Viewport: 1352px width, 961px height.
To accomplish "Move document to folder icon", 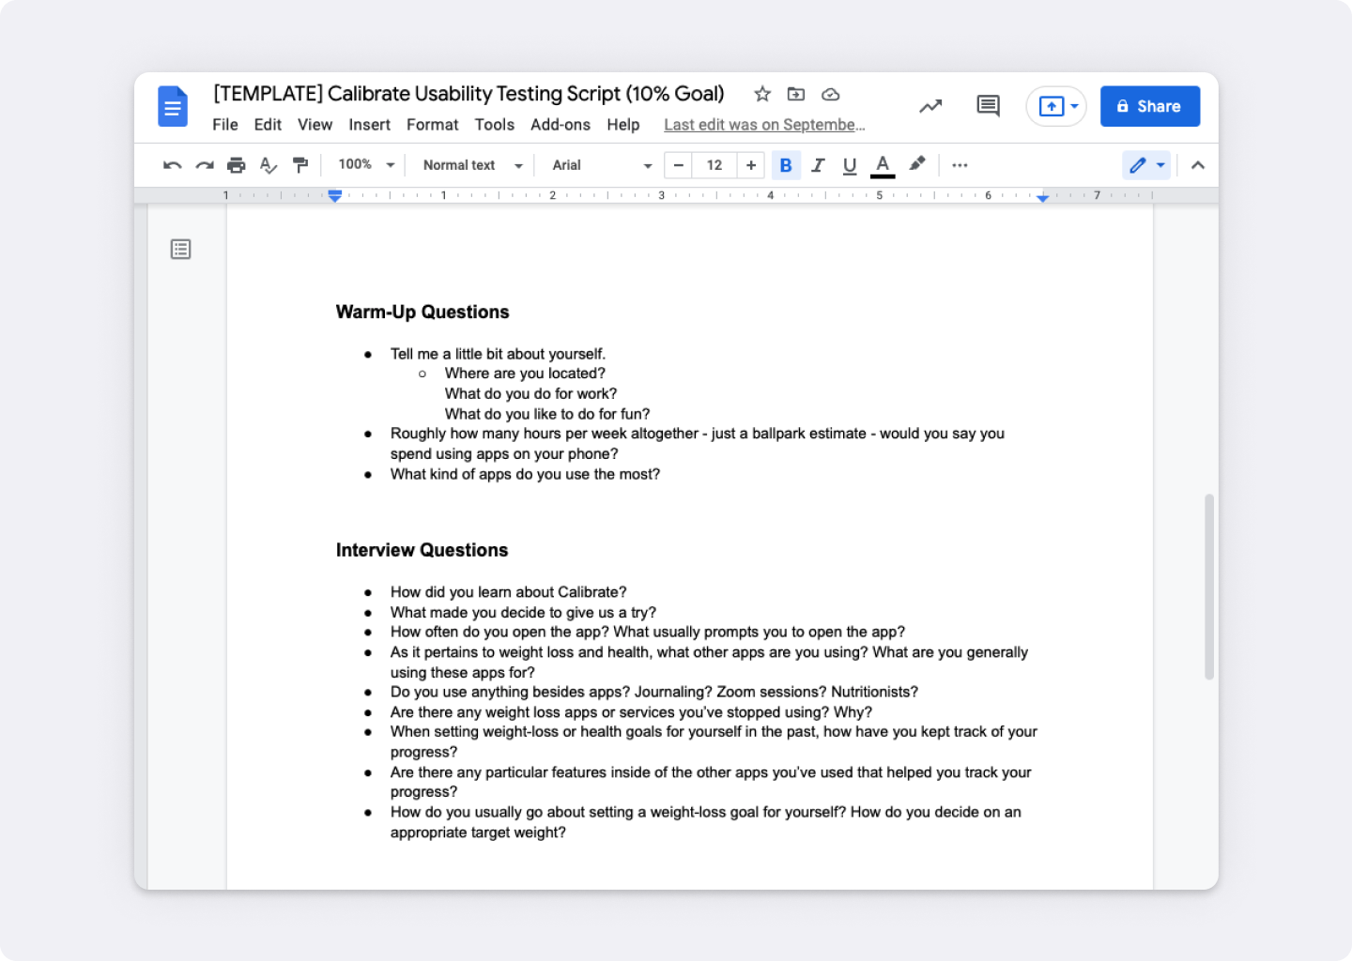I will pos(796,94).
